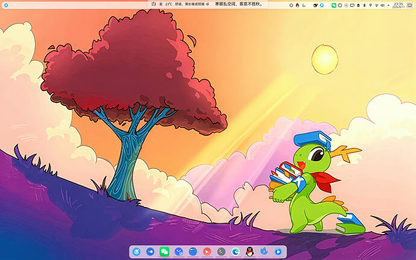
Task: Open the Bluetooth tray icon
Action: tap(364, 5)
